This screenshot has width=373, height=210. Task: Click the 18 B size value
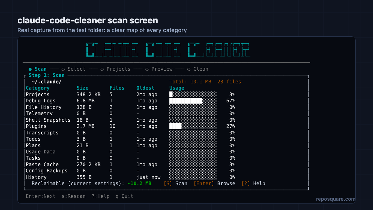pyautogui.click(x=83, y=120)
